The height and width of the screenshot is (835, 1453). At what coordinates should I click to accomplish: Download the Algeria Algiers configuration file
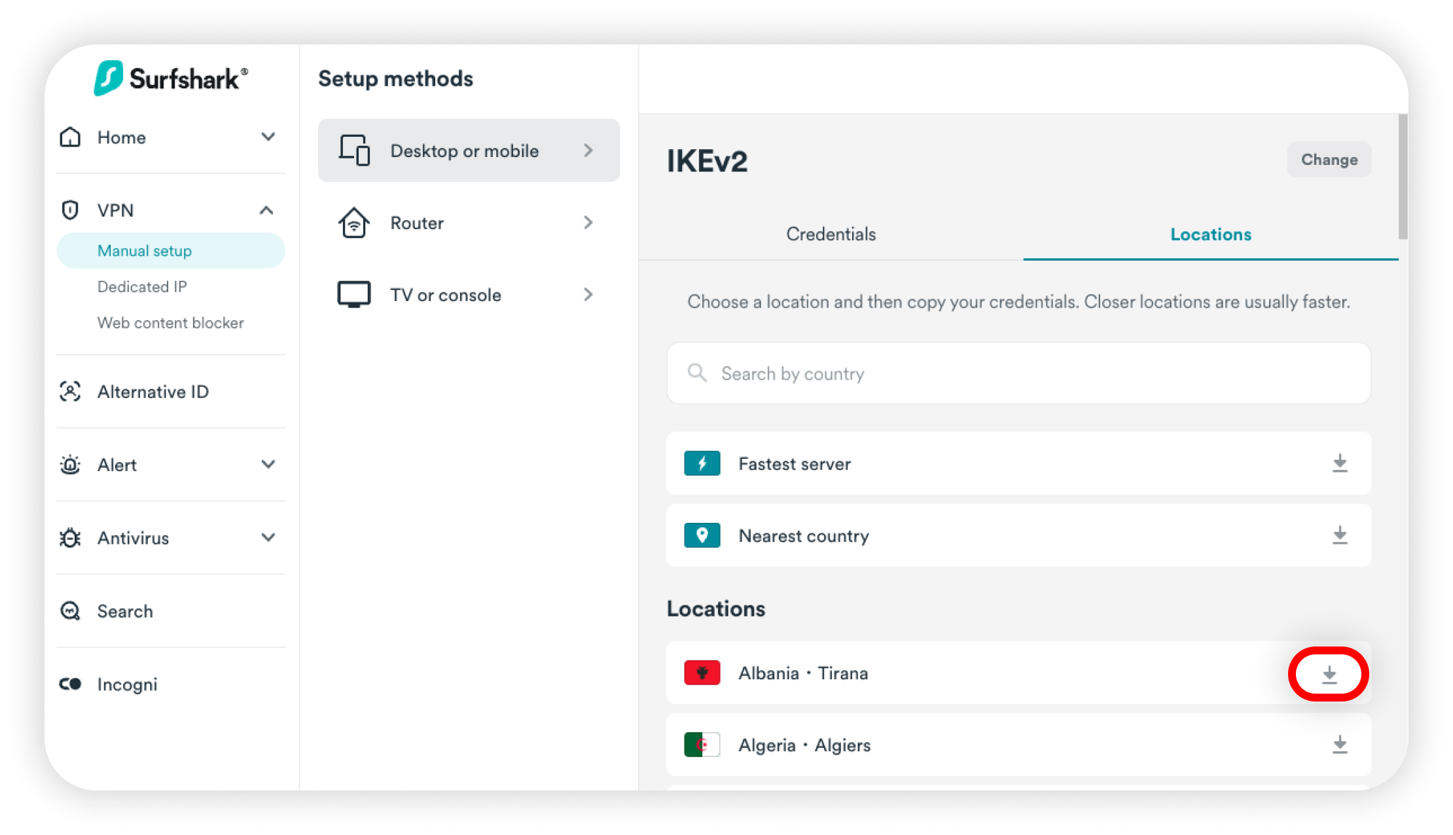1340,745
